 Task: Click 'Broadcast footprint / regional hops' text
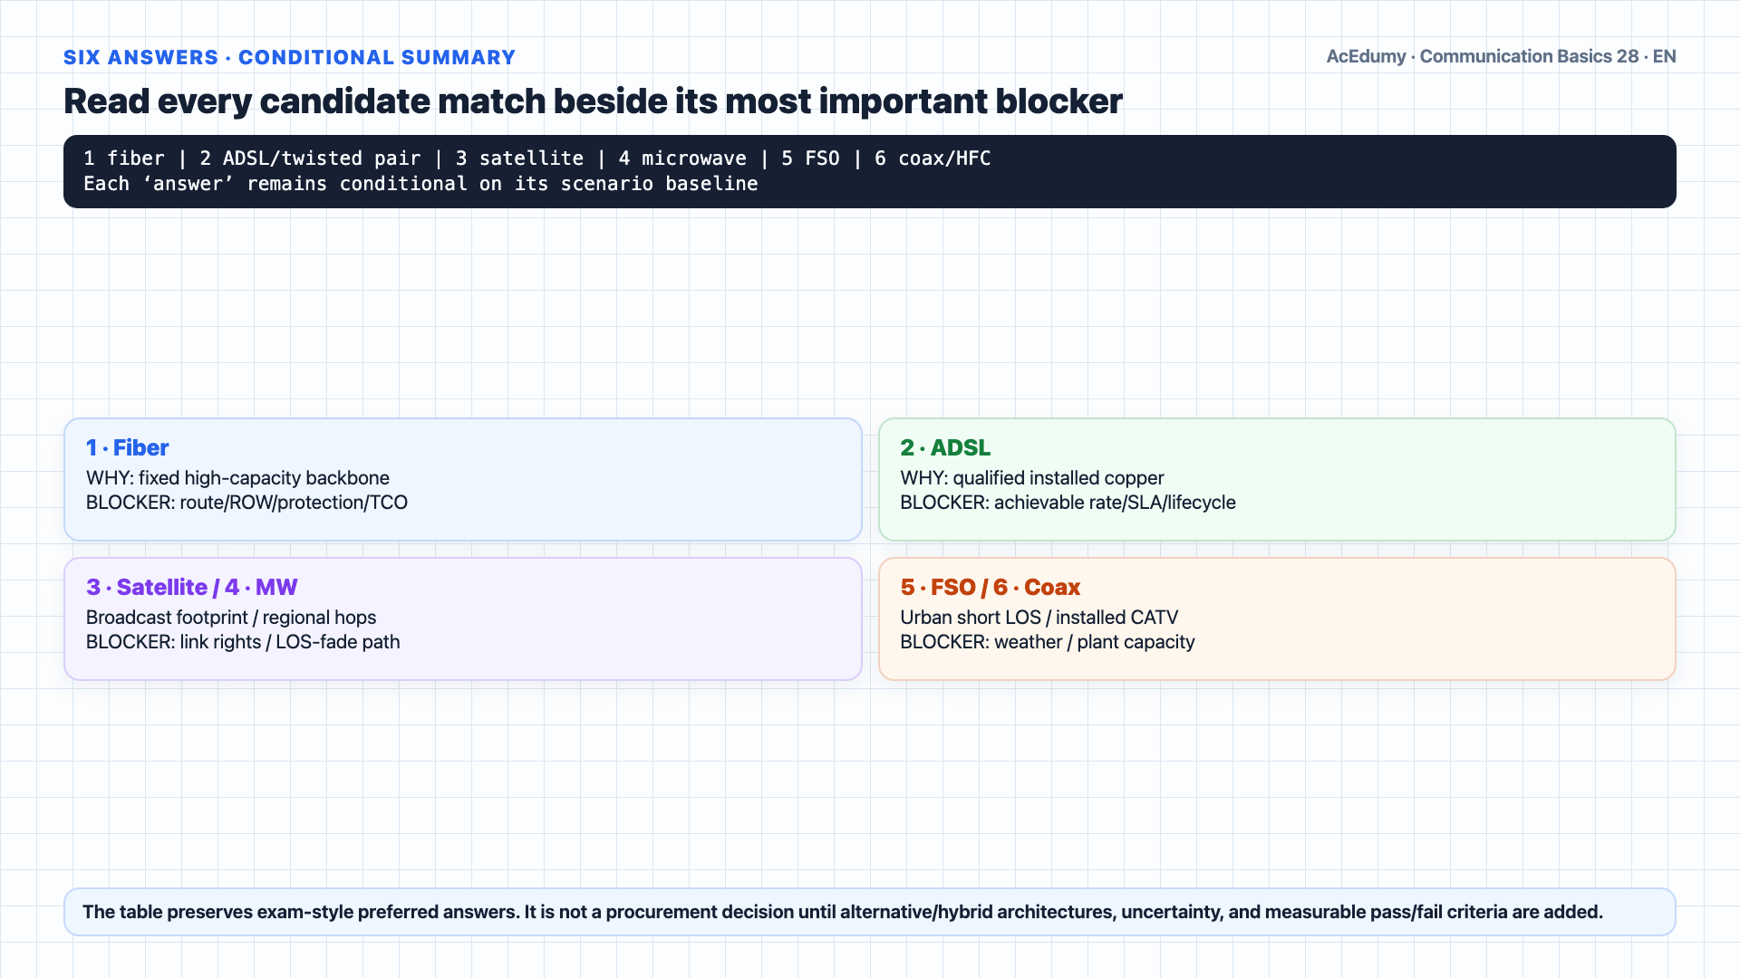click(231, 618)
